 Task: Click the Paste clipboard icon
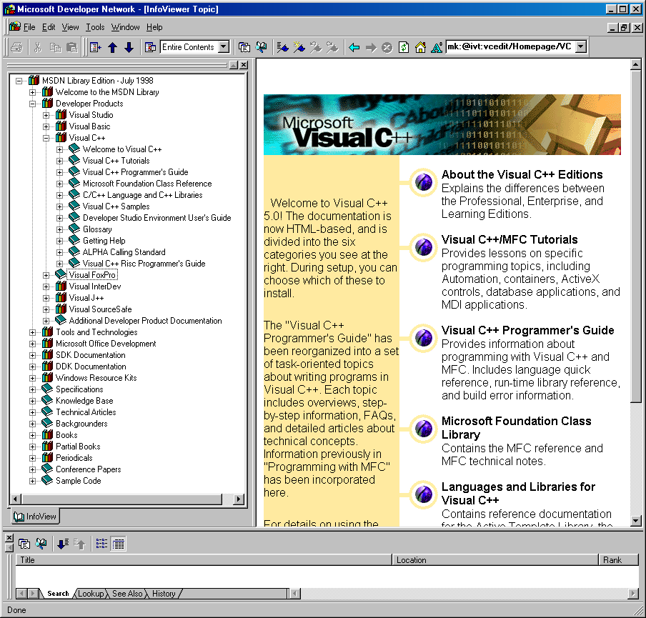[71, 47]
